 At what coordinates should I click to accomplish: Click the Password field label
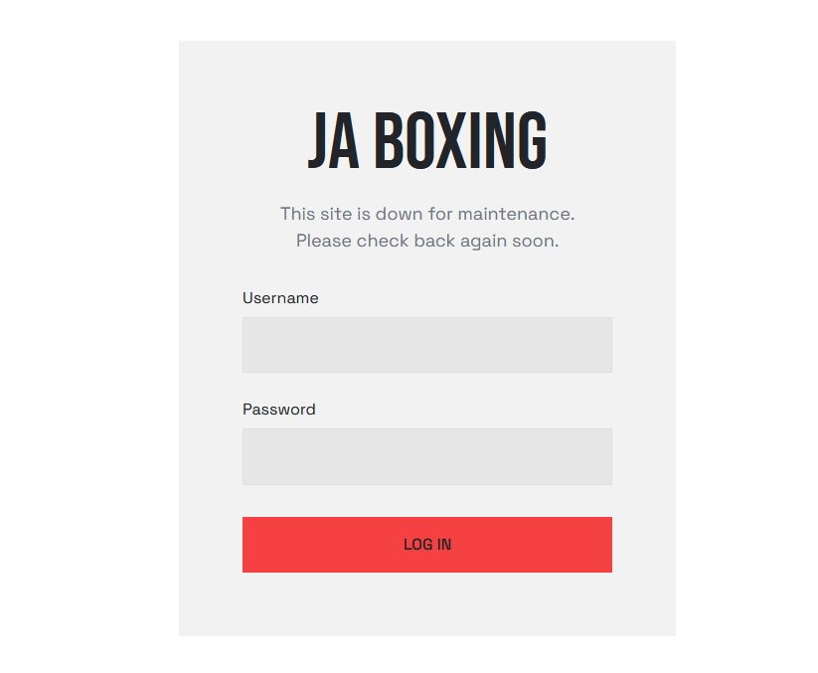click(278, 410)
